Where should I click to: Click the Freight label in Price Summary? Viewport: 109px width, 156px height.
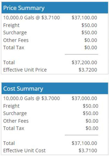coord(11,25)
